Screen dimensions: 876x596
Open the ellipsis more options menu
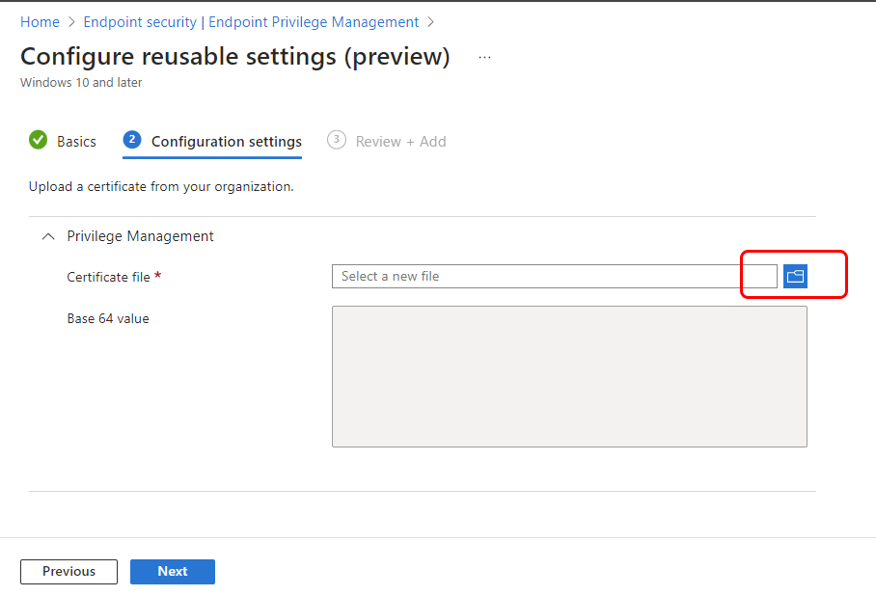[484, 57]
